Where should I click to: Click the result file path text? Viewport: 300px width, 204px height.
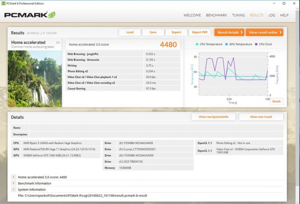82,196
